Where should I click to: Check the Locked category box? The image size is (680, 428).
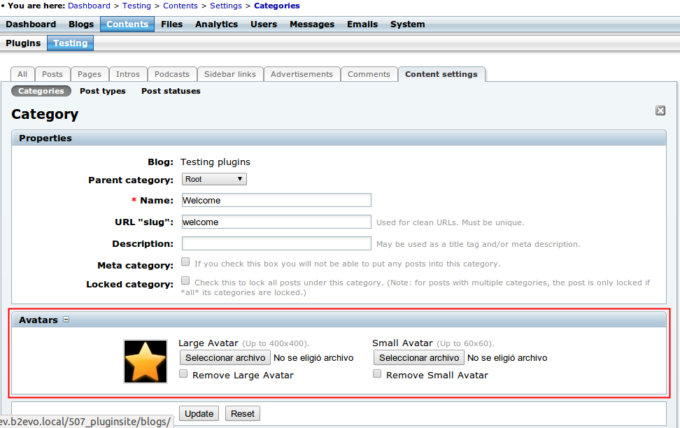click(185, 280)
